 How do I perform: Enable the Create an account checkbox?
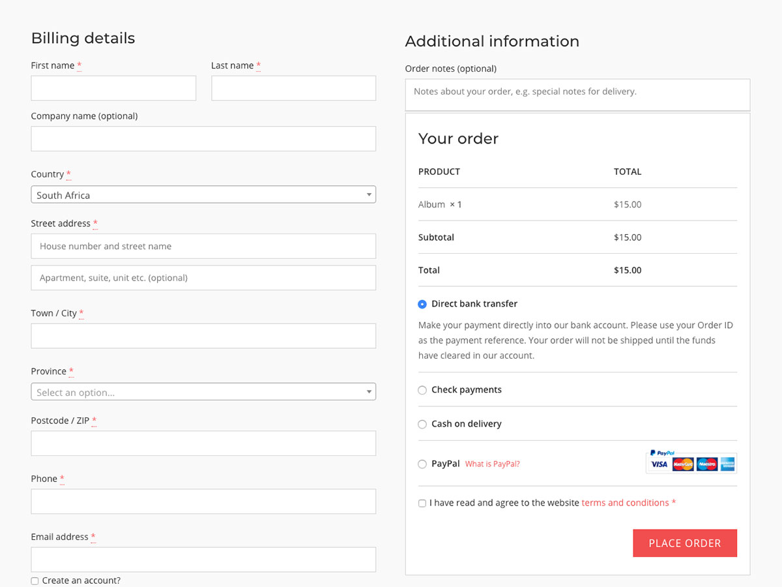pos(35,581)
